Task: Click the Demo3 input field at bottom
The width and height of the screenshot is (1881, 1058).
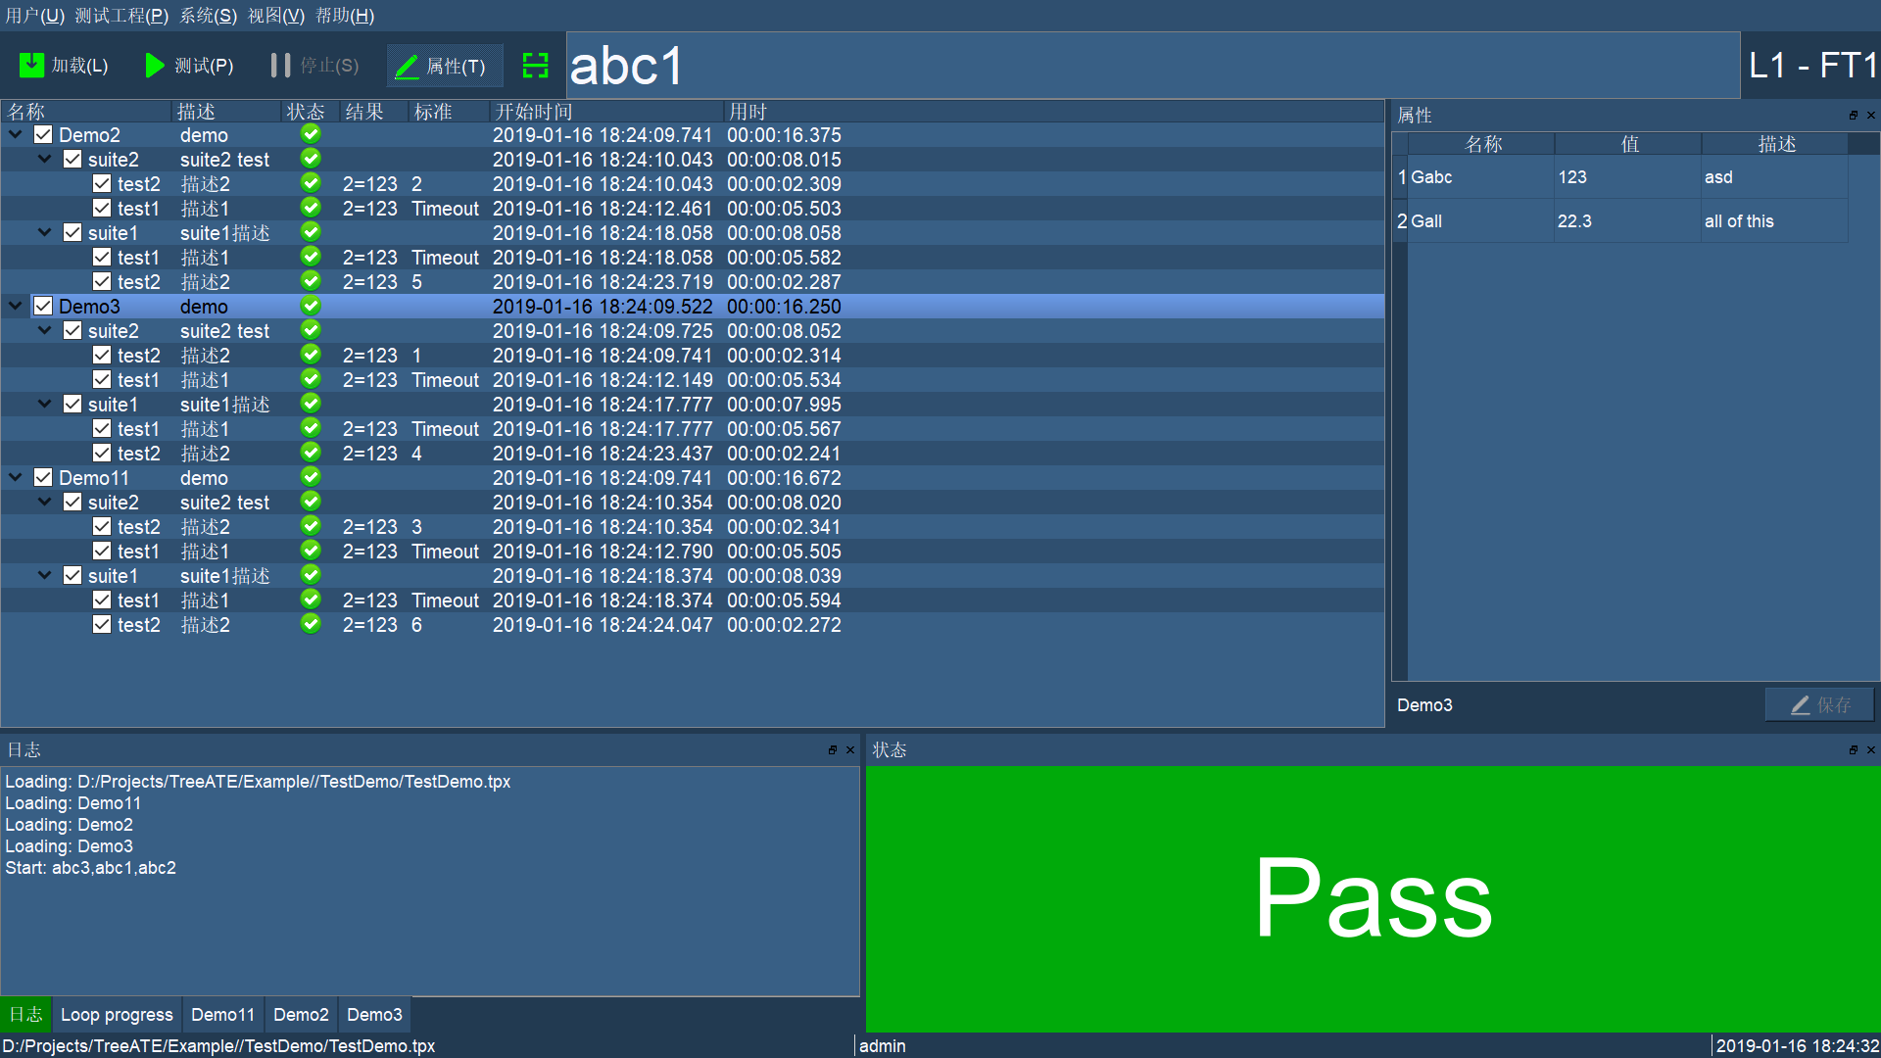Action: click(x=1576, y=704)
